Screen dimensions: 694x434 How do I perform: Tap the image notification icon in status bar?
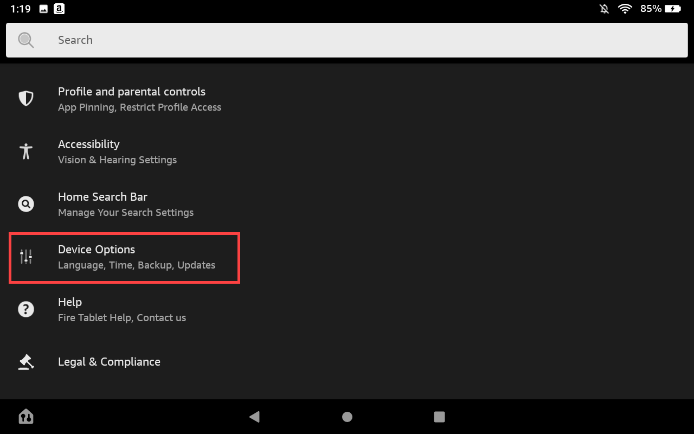click(x=43, y=9)
